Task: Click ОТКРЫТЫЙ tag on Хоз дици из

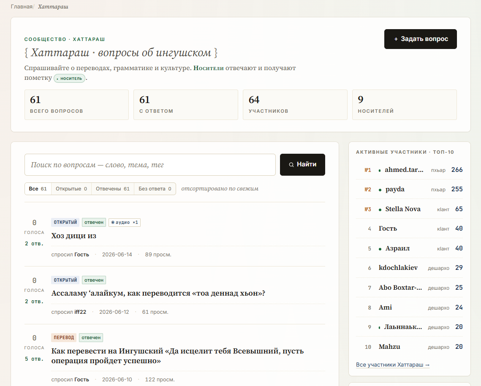Action: (x=65, y=222)
